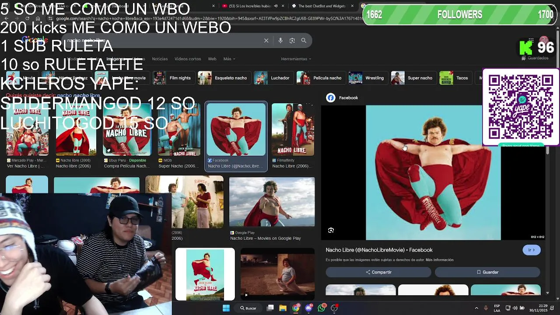Expand the Herramientas tools dropdown
560x315 pixels.
click(296, 59)
